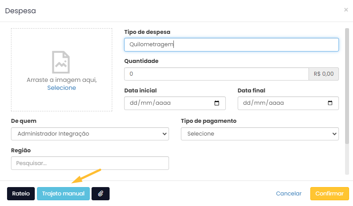Open the Data inicial calendar picker icon
The height and width of the screenshot is (206, 353).
click(x=217, y=103)
